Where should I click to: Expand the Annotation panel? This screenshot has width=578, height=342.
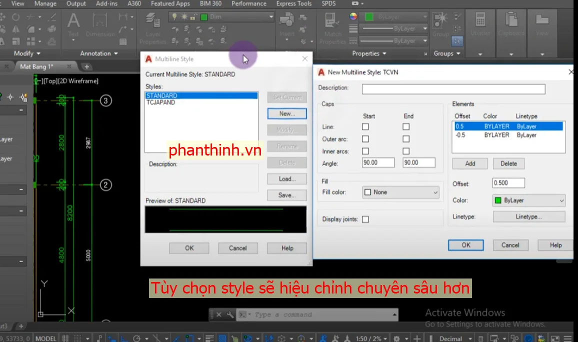click(99, 53)
